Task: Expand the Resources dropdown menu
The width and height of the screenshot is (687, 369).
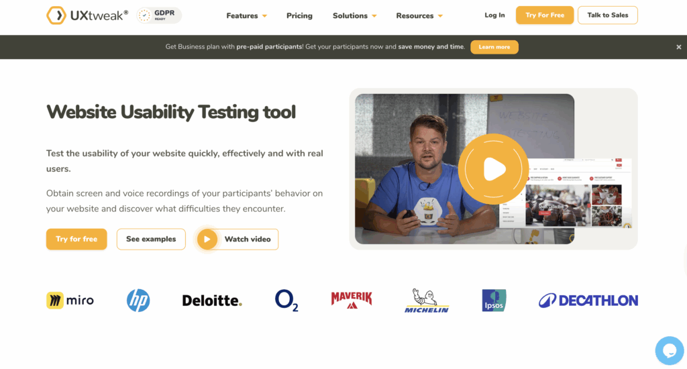Action: coord(419,15)
